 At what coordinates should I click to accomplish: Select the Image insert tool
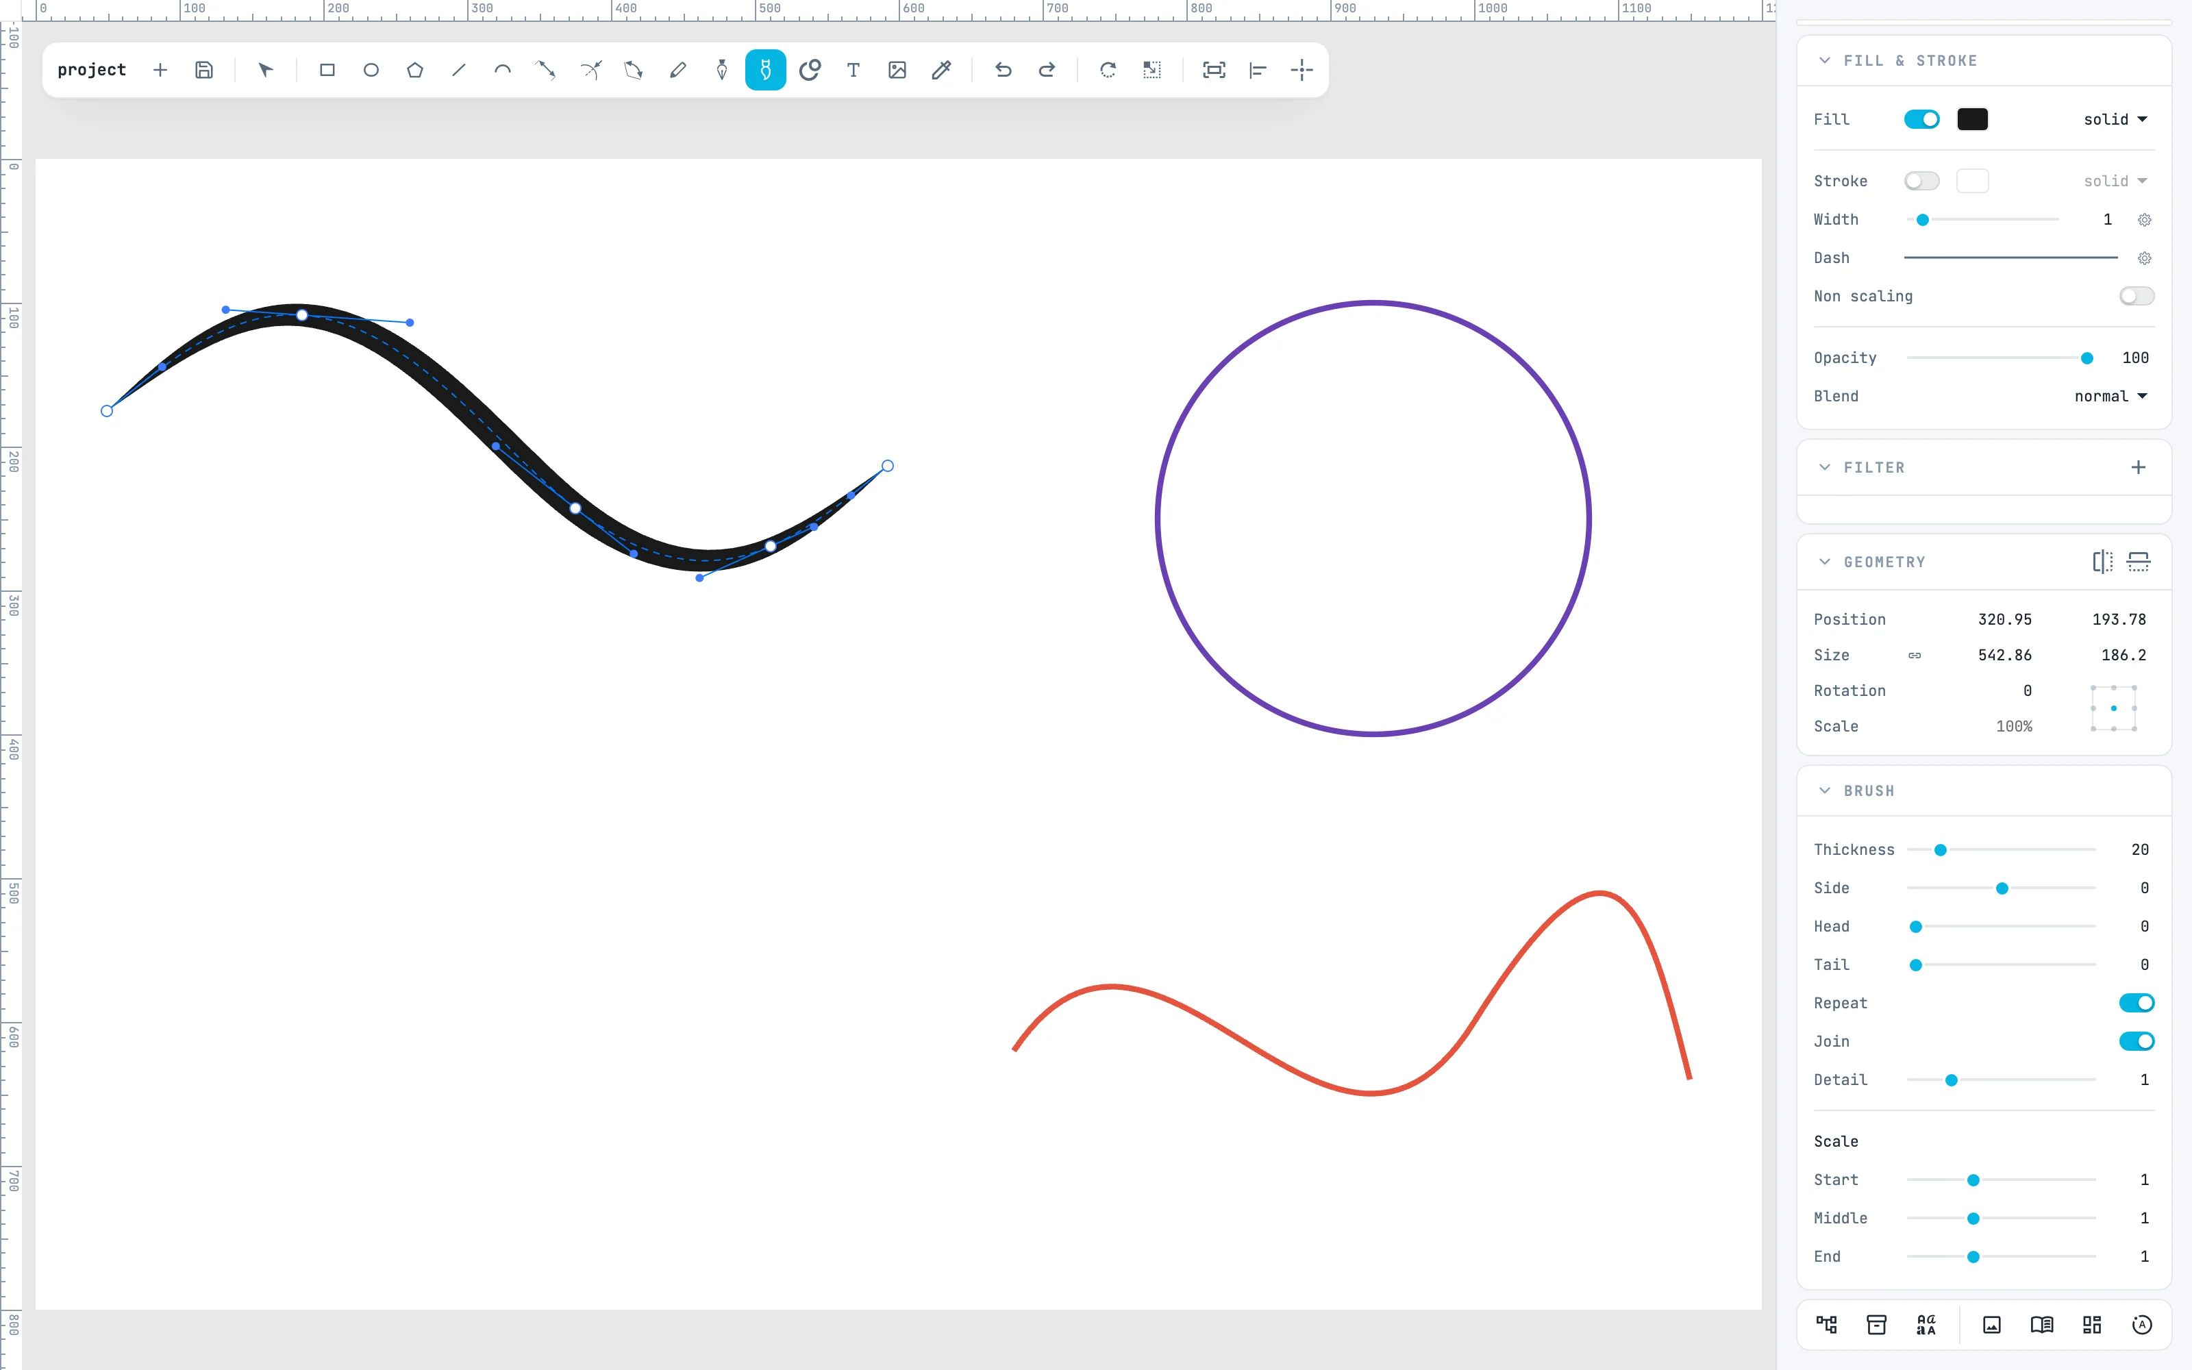pos(897,70)
